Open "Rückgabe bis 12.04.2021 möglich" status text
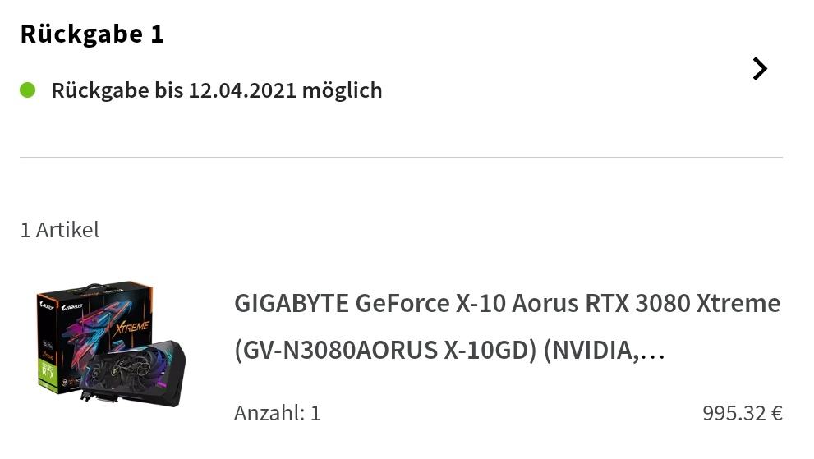The height and width of the screenshot is (459, 814). (216, 90)
